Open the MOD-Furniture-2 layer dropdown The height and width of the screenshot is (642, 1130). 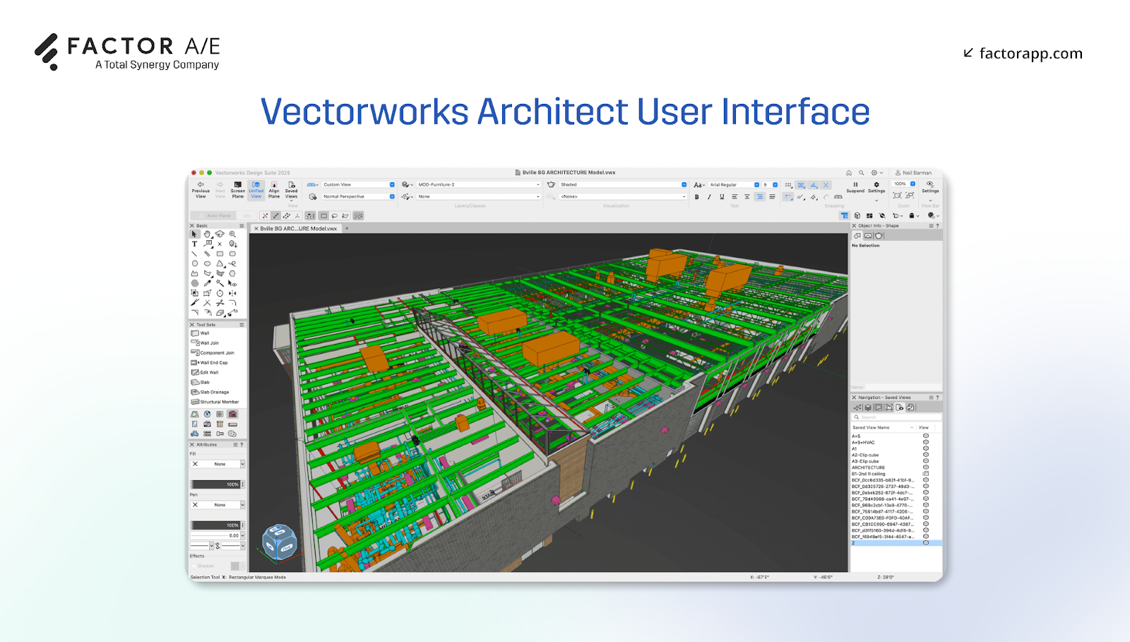pyautogui.click(x=477, y=184)
